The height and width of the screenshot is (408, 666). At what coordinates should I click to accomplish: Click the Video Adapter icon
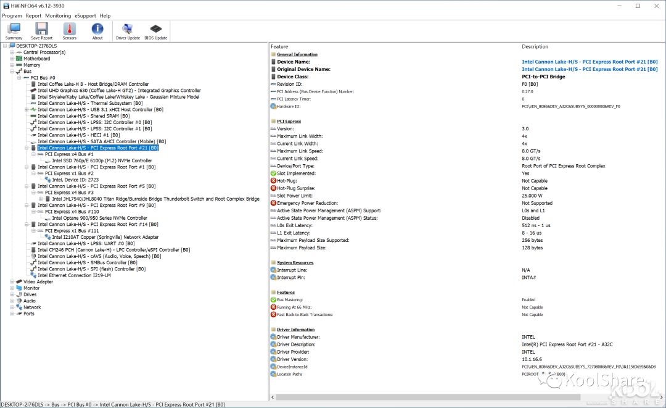19,281
